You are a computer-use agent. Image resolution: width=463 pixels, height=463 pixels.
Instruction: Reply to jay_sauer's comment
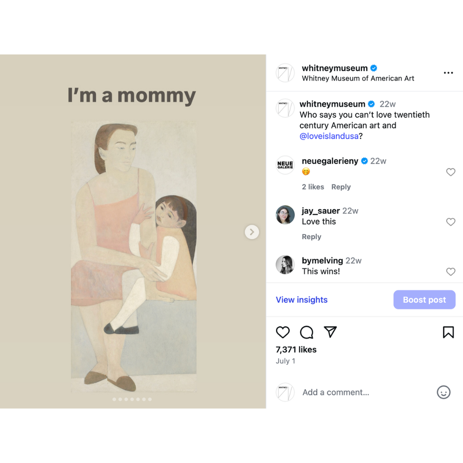(x=312, y=237)
